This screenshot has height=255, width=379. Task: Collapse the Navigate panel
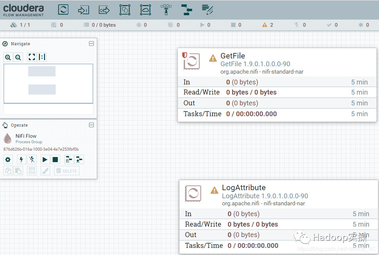(x=91, y=44)
